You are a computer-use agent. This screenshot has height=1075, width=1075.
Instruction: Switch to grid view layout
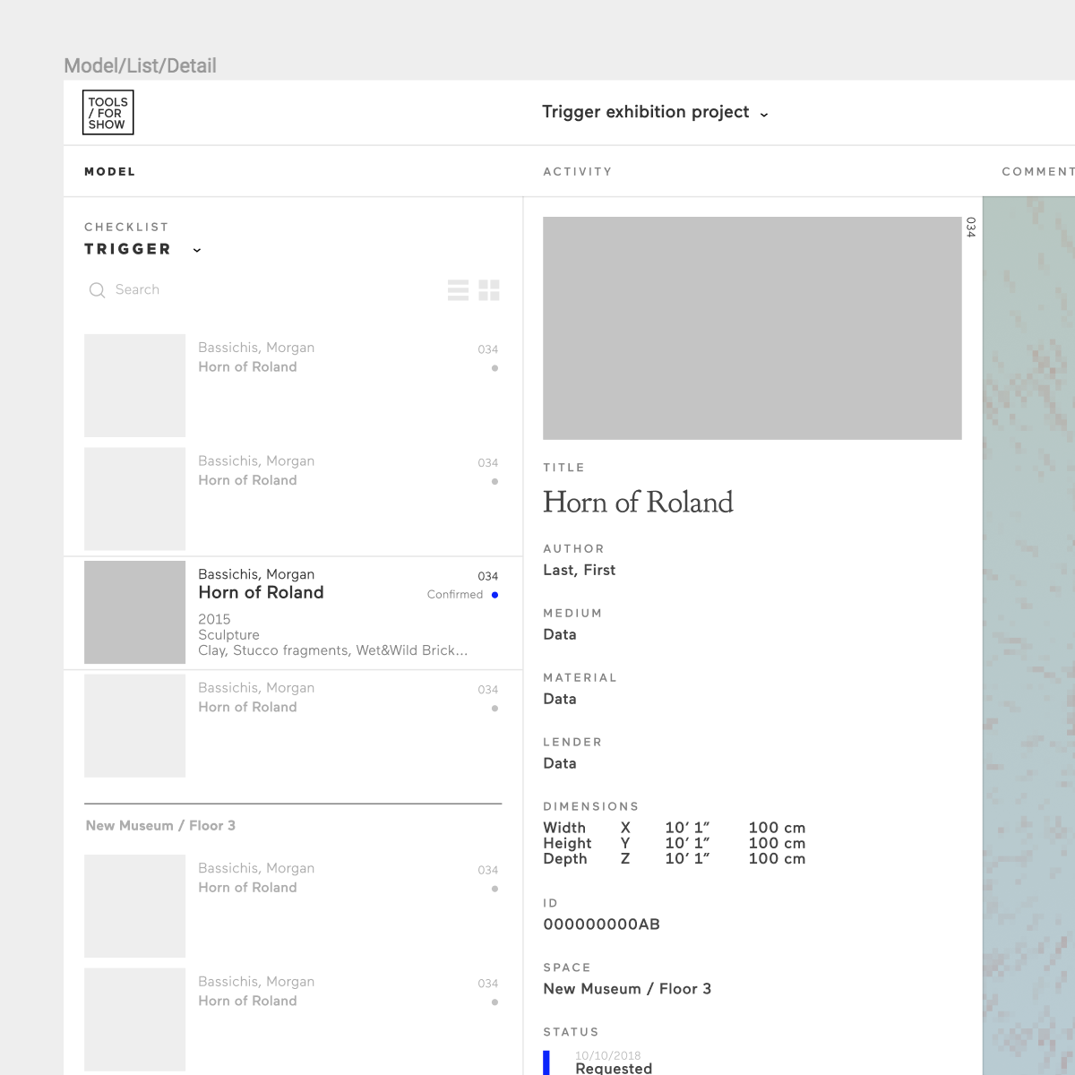489,290
